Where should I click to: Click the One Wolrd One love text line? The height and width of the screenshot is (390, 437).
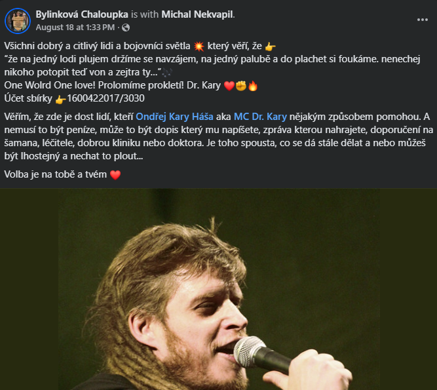tap(131, 85)
